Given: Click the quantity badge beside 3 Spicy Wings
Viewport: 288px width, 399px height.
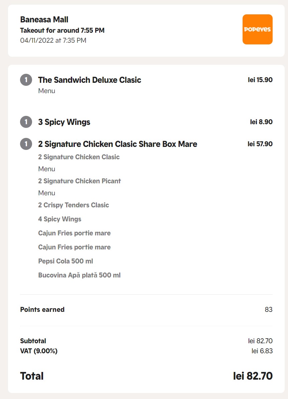Looking at the screenshot, I should [x=26, y=122].
